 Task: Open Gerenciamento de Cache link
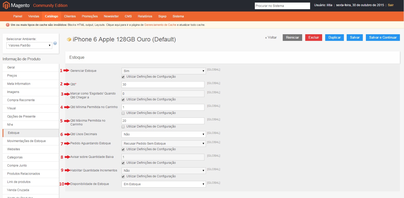pyautogui.click(x=160, y=25)
